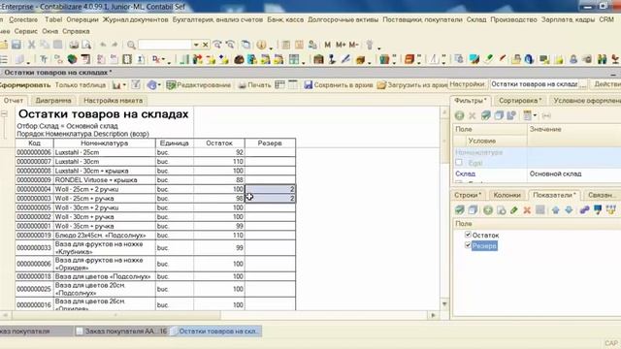Click red delete X in Показатели toolbar
The image size is (621, 349).
pyautogui.click(x=527, y=210)
